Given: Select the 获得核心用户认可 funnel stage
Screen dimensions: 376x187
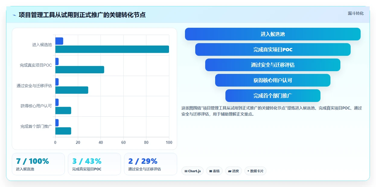Looking at the screenshot, I should point(273,80).
